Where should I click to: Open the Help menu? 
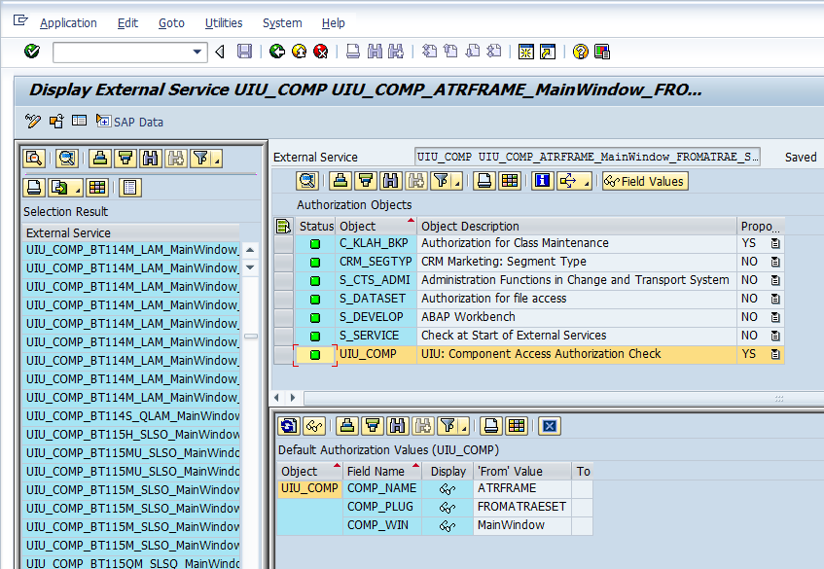(x=333, y=23)
